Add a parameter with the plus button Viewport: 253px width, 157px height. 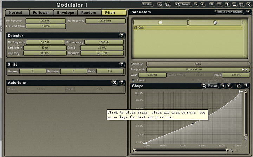coord(160,23)
